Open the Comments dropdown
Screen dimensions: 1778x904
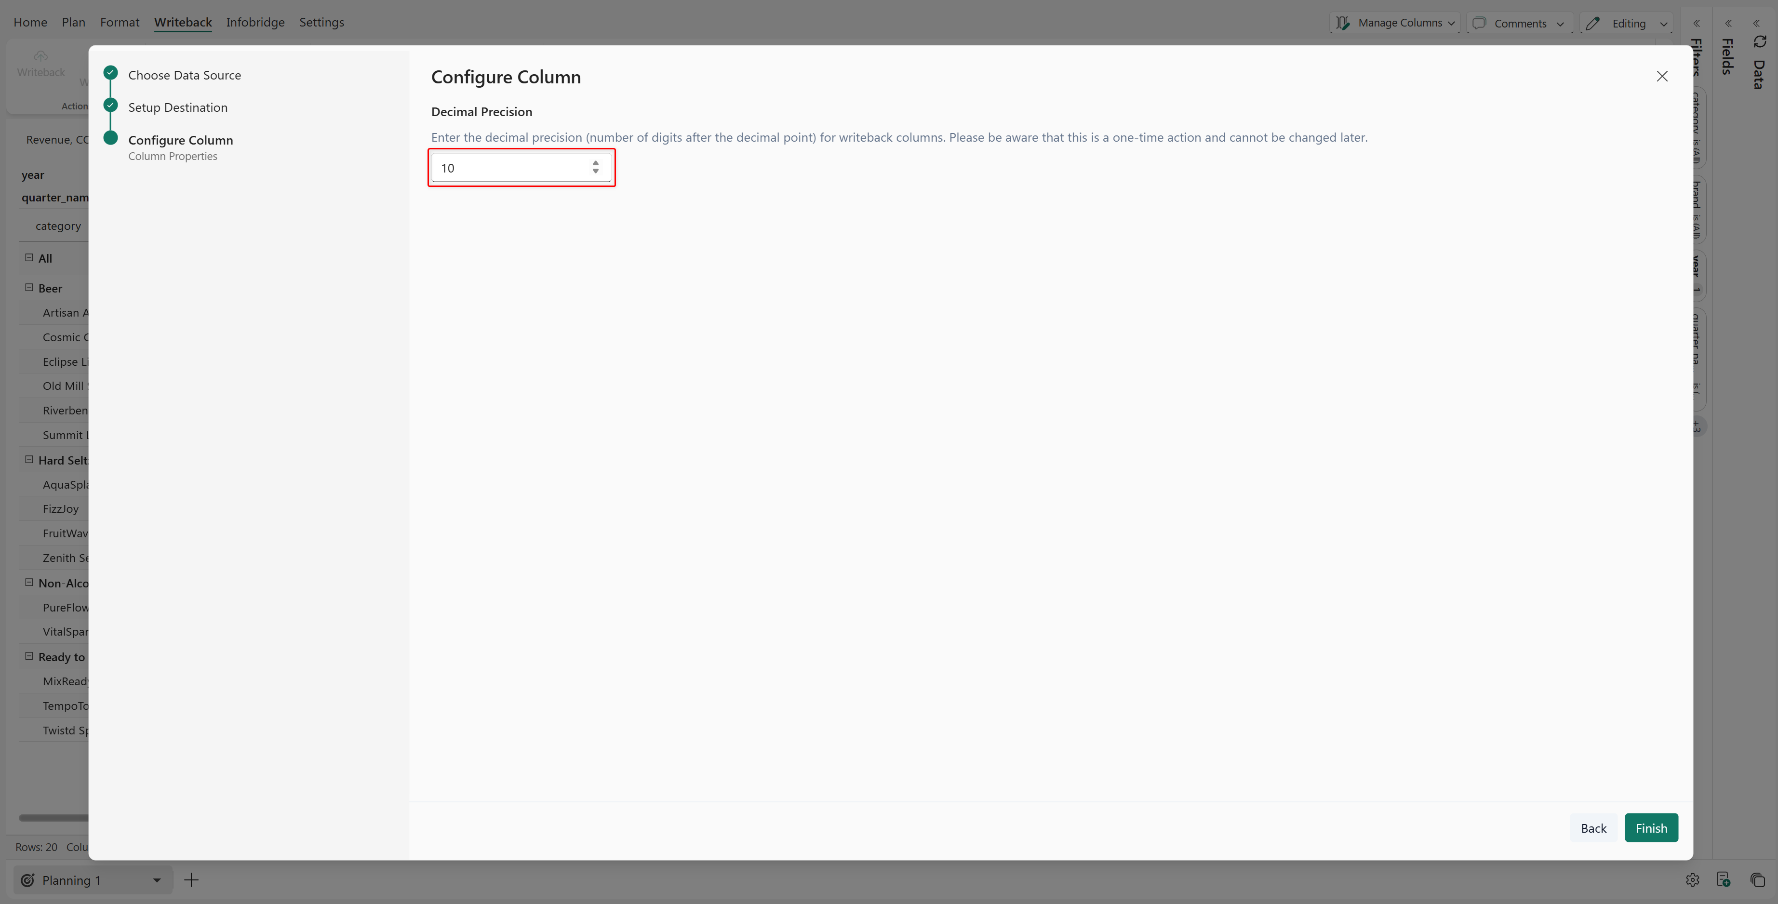(1519, 23)
